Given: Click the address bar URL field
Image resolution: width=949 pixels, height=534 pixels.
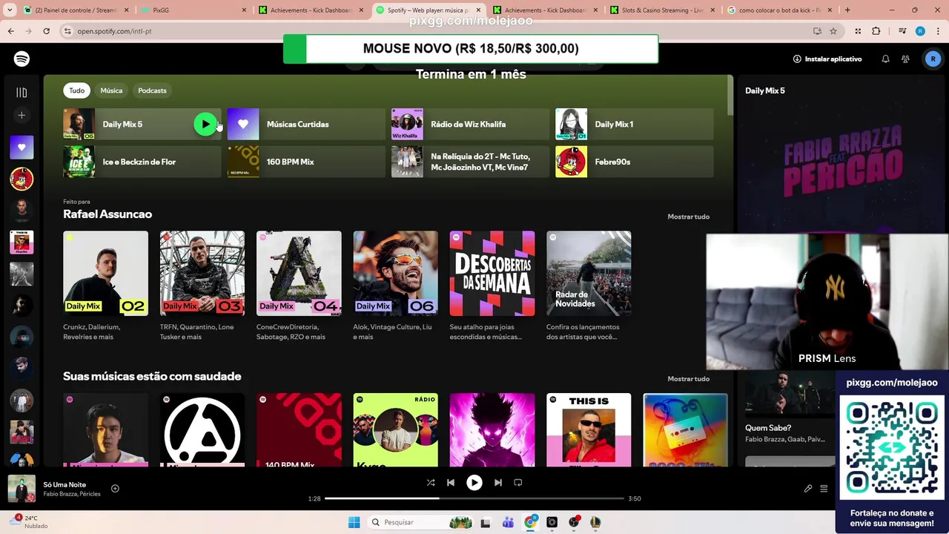Looking at the screenshot, I should [x=437, y=31].
